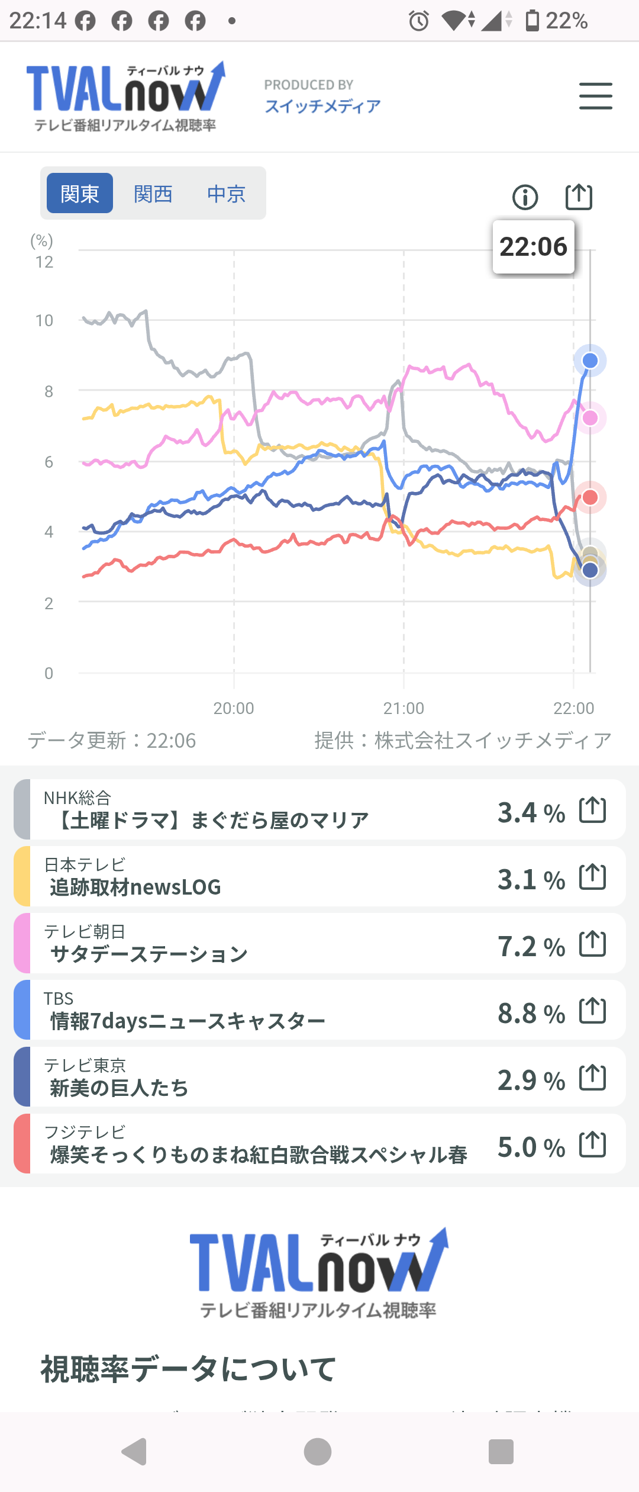The image size is (639, 1492).
Task: Open the hamburger menu
Action: 595,96
